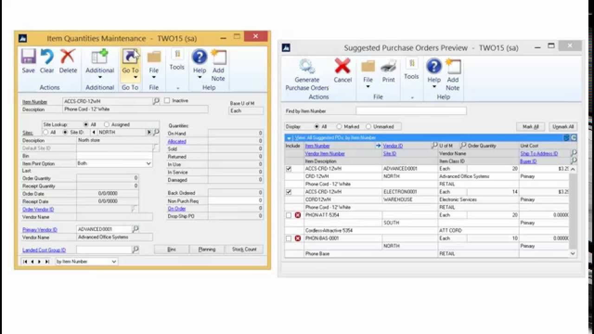The image size is (594, 334).
Task: Uncheck Include for ACCS-CRD-12WH ELECTRON0001 row
Action: (x=289, y=192)
